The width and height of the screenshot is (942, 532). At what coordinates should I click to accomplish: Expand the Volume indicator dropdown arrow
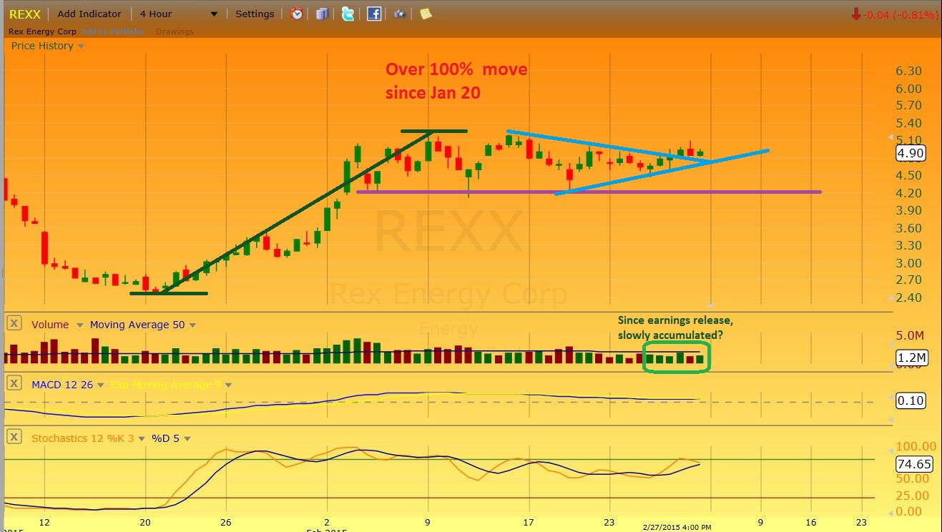coord(79,325)
